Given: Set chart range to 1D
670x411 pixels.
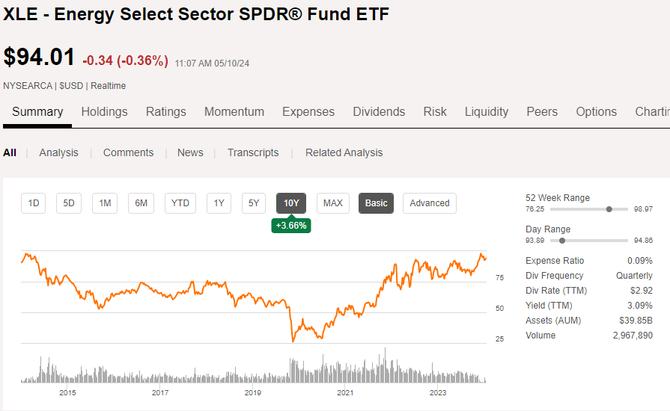Looking at the screenshot, I should [x=34, y=203].
